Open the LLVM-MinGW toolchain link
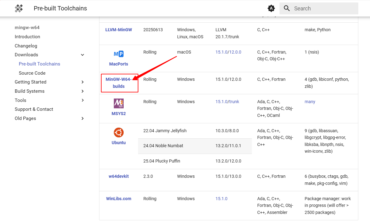The height and width of the screenshot is (224, 370). [118, 30]
